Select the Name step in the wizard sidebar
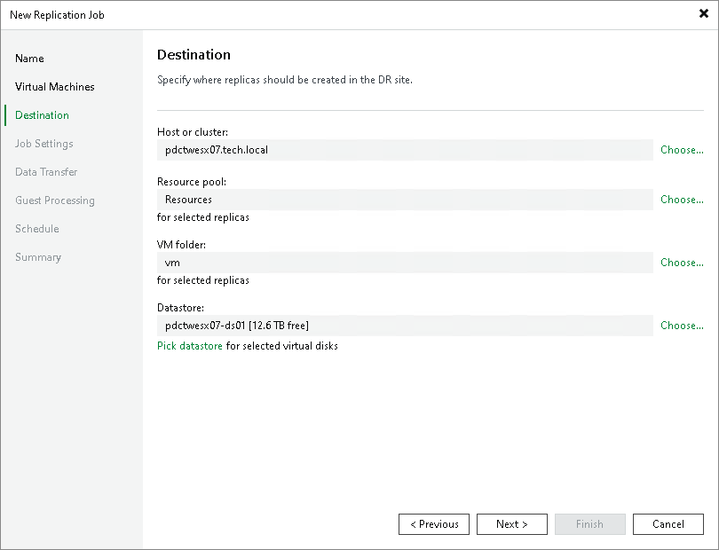Screen dimensions: 719x550 coord(29,58)
